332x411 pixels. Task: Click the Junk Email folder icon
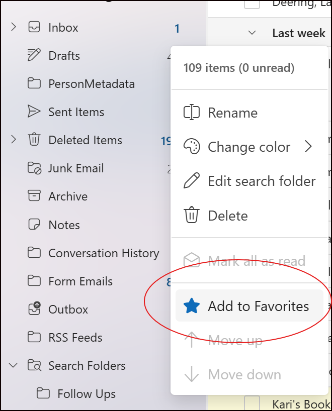point(34,168)
